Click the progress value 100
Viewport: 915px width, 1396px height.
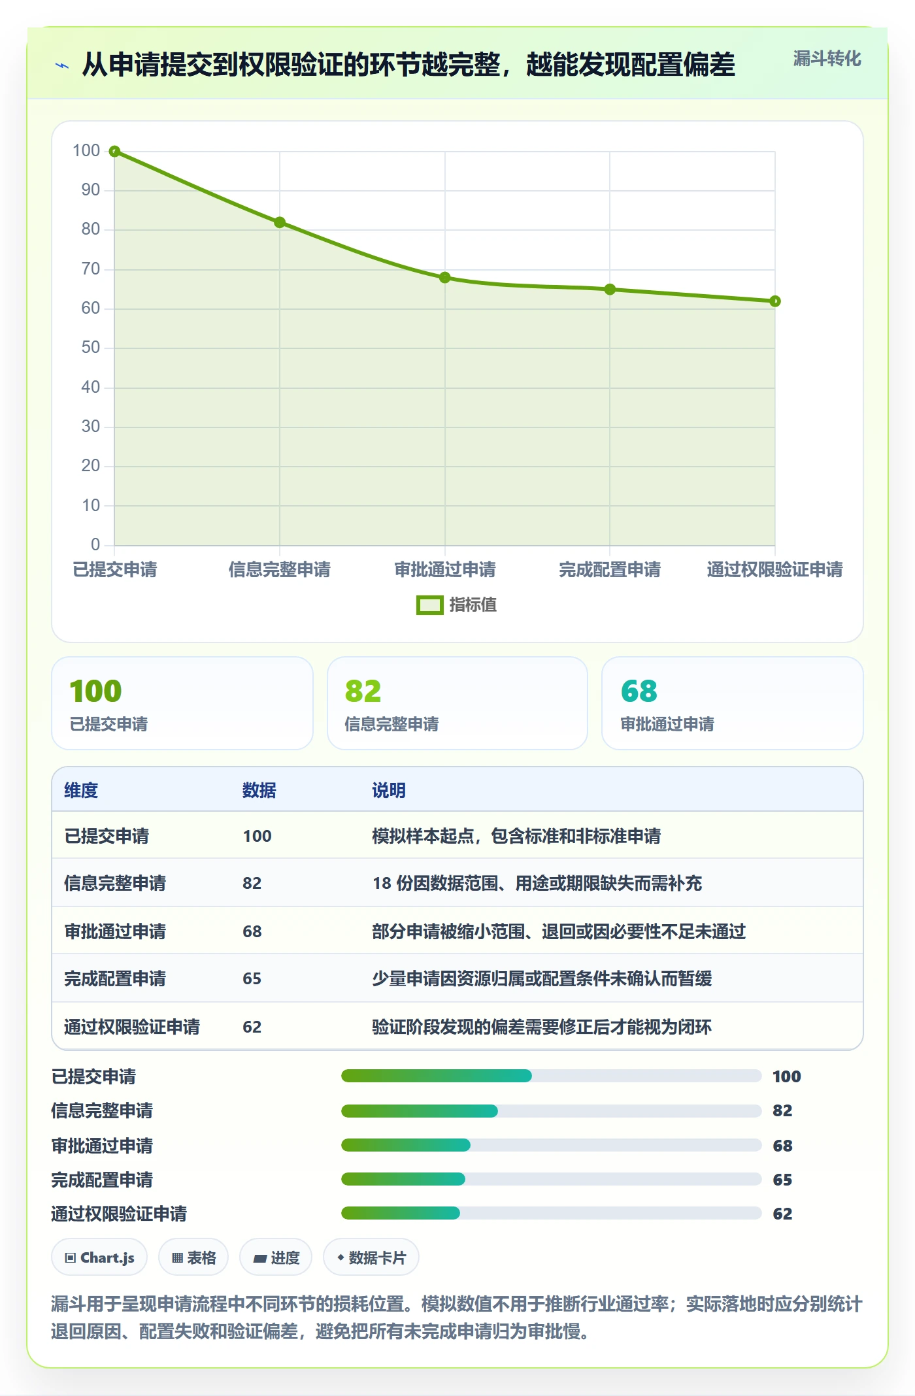click(x=787, y=1076)
